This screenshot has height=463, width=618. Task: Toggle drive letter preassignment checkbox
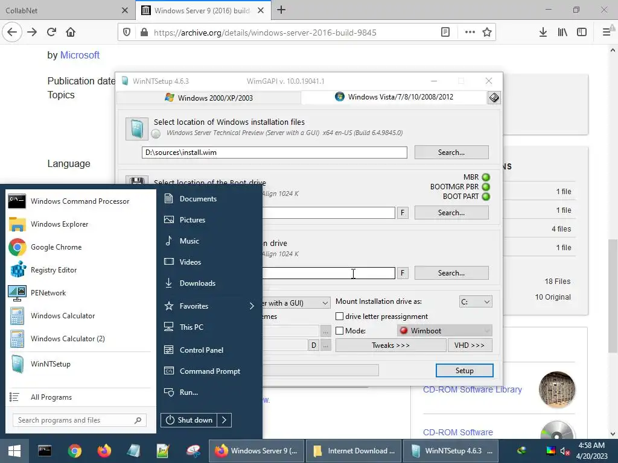[339, 316]
